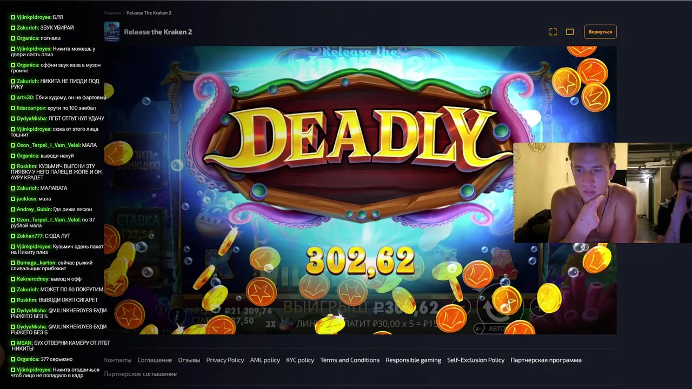Click badge icon beside MSAN message
The width and height of the screenshot is (692, 389).
click(13, 343)
